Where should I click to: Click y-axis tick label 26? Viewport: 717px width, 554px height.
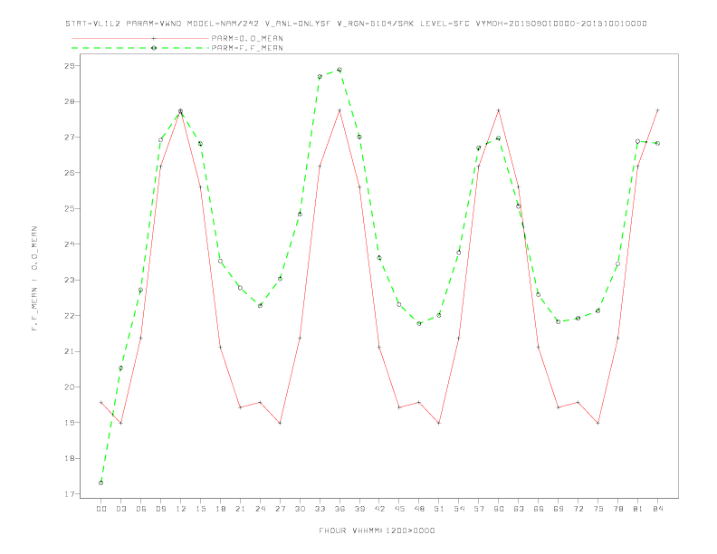coord(70,173)
